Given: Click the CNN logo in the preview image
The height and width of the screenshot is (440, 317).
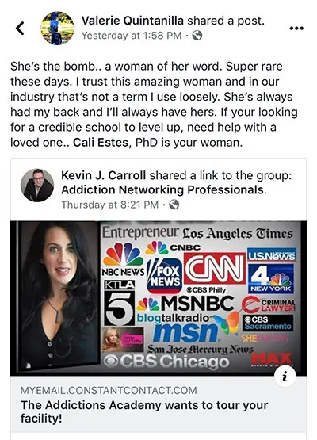Looking at the screenshot, I should (215, 268).
